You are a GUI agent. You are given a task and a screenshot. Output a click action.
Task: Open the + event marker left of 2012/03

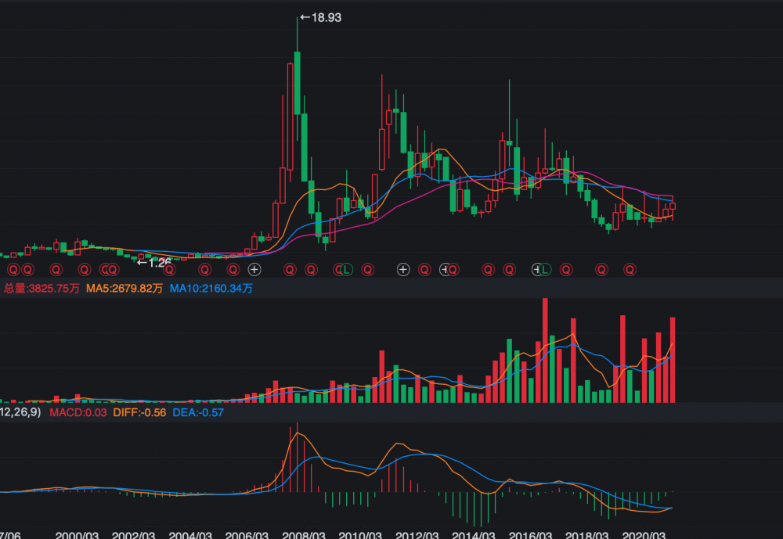[403, 270]
